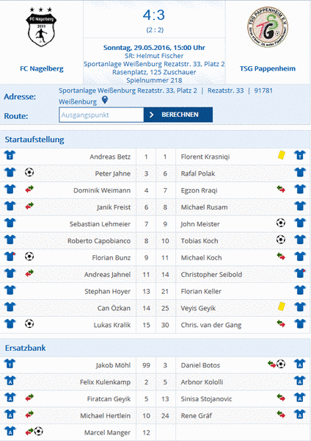311x441 pixels.
Task: Click into the Ausgangspunkt input field
Action: tap(101, 115)
